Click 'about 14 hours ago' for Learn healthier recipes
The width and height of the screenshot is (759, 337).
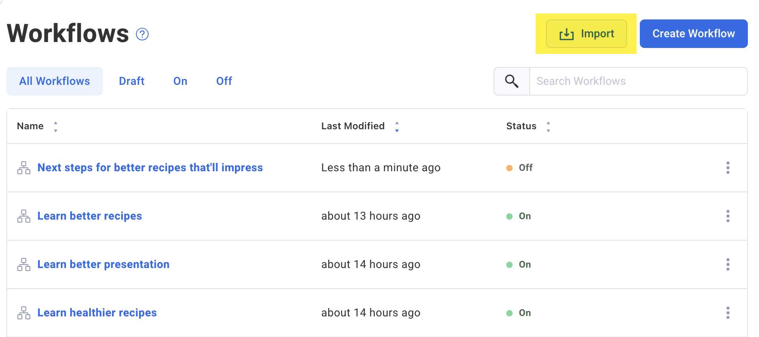coord(371,313)
